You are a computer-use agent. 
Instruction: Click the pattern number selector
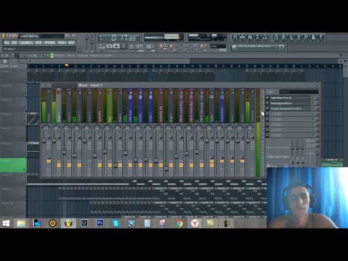click(x=151, y=46)
